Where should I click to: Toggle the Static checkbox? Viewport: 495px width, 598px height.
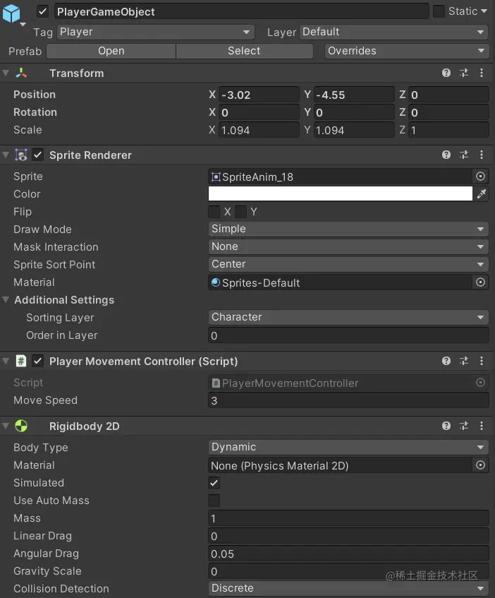[439, 11]
